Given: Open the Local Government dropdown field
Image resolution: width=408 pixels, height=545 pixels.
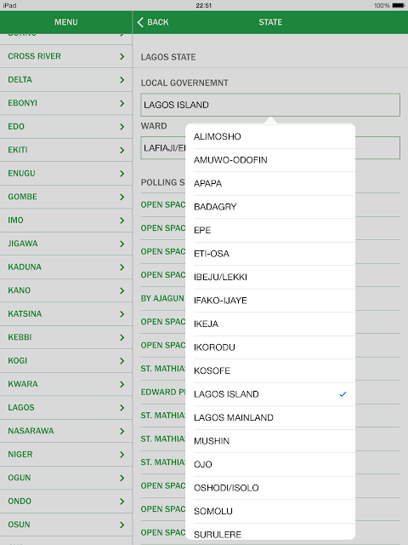Looking at the screenshot, I should (270, 105).
